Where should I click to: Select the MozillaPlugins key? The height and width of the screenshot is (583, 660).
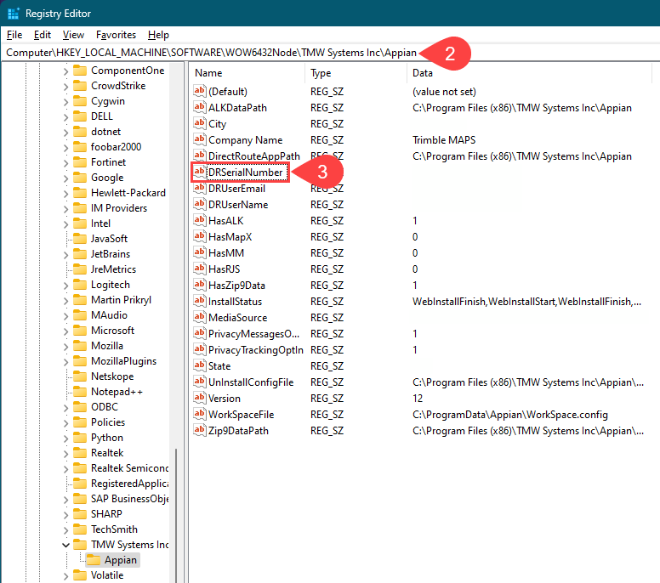point(123,361)
